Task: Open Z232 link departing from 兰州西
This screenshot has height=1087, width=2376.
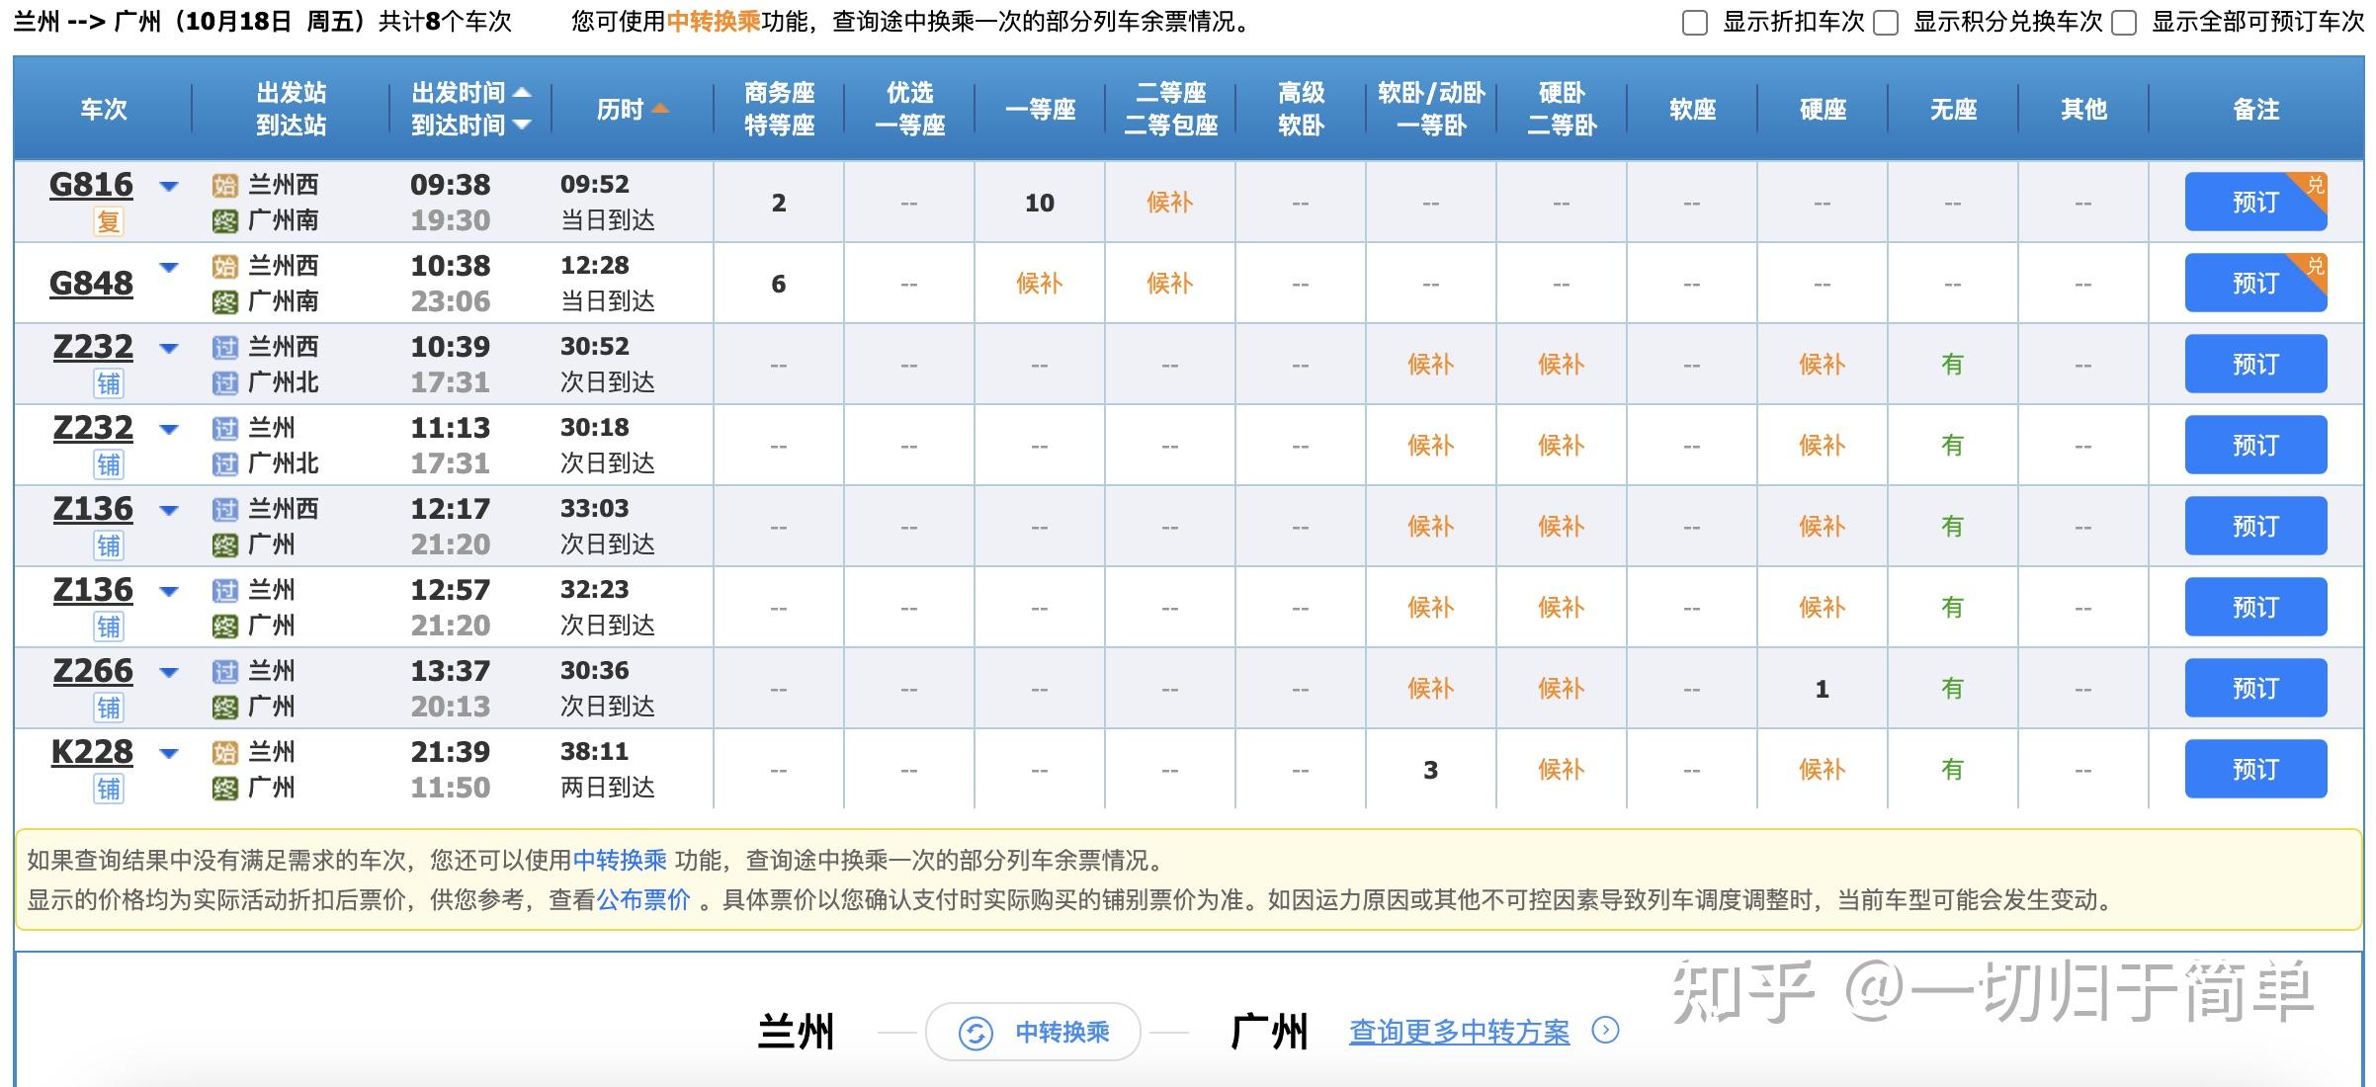Action: tap(93, 347)
